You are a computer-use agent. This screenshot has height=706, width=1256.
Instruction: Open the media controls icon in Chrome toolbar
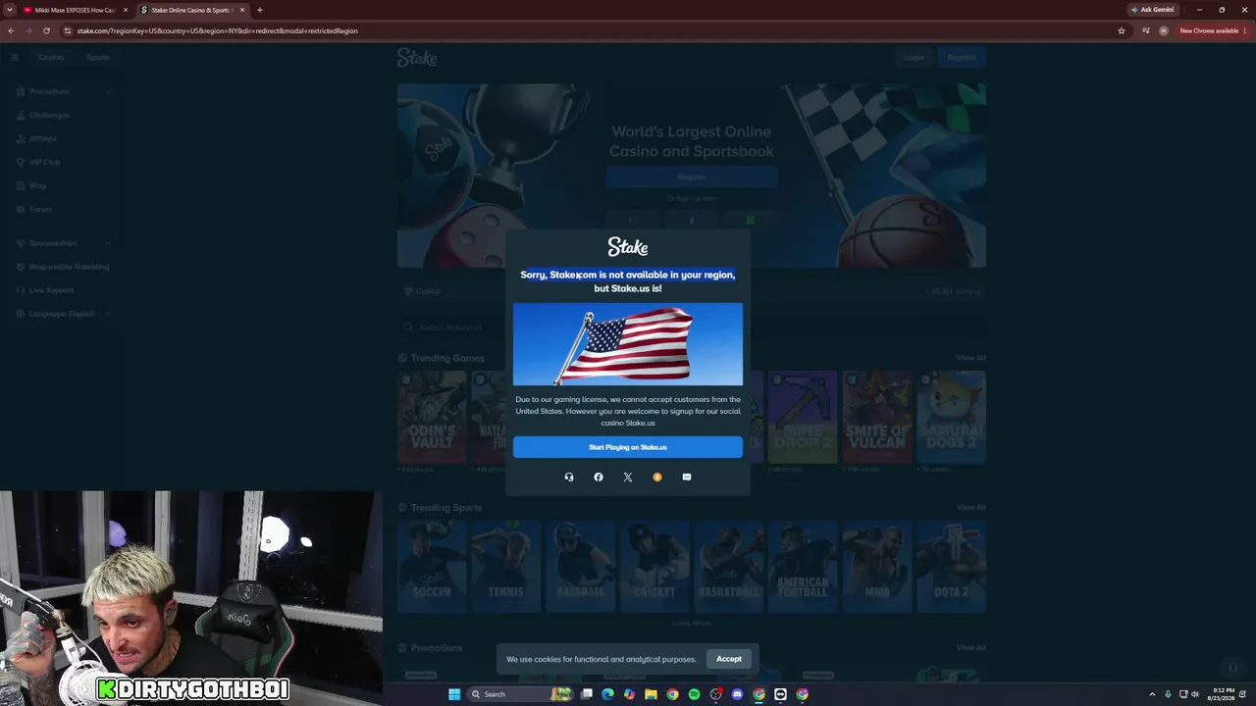point(1146,30)
